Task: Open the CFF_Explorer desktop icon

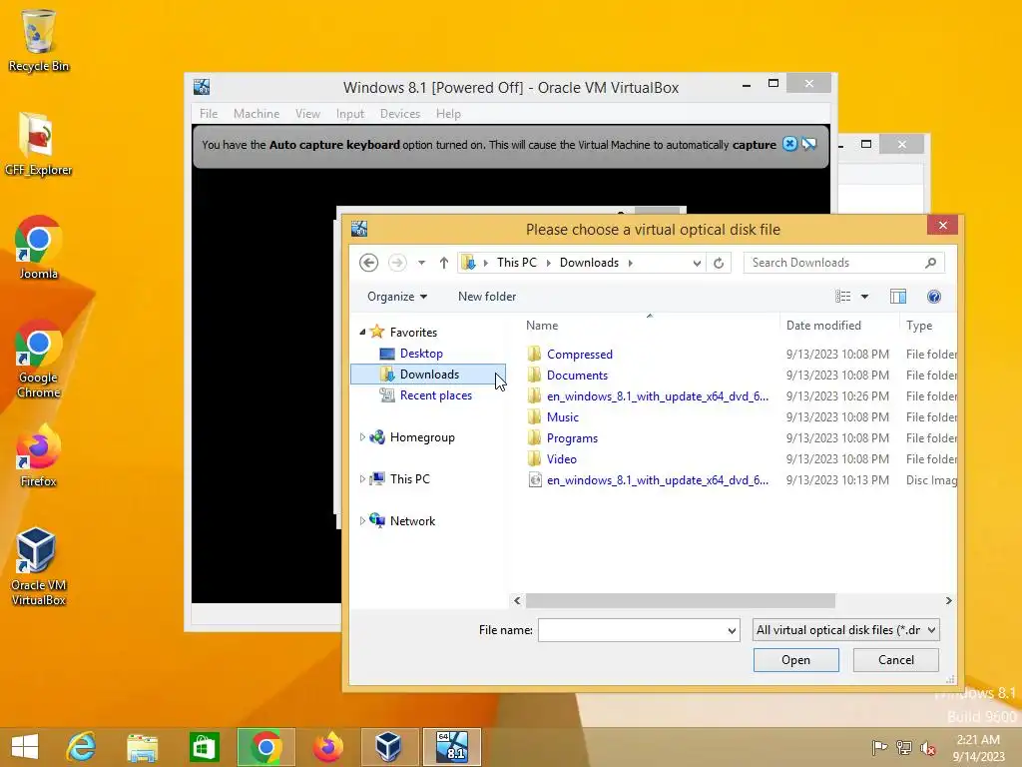Action: (39, 144)
